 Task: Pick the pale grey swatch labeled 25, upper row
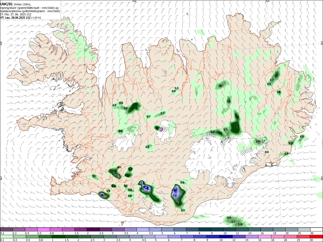click(304, 229)
